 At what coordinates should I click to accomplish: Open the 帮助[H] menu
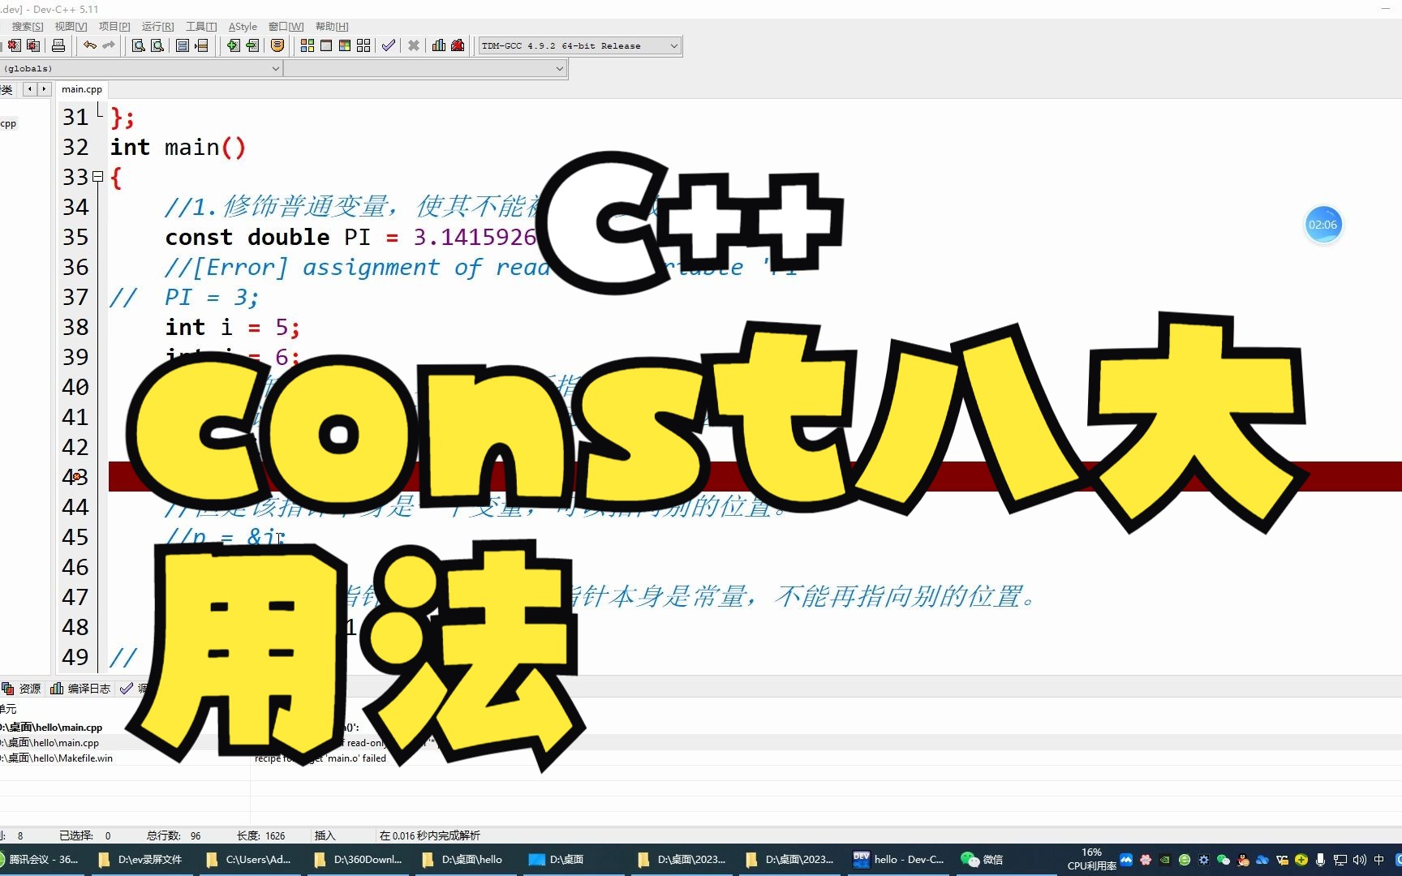tap(332, 27)
